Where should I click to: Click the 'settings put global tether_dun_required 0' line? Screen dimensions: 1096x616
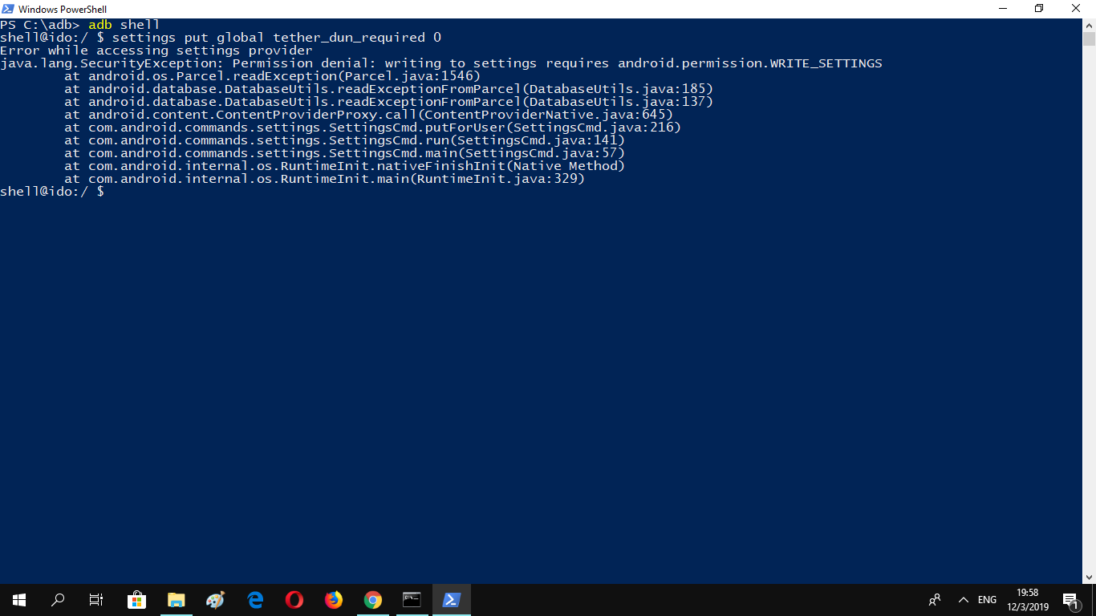tap(277, 38)
